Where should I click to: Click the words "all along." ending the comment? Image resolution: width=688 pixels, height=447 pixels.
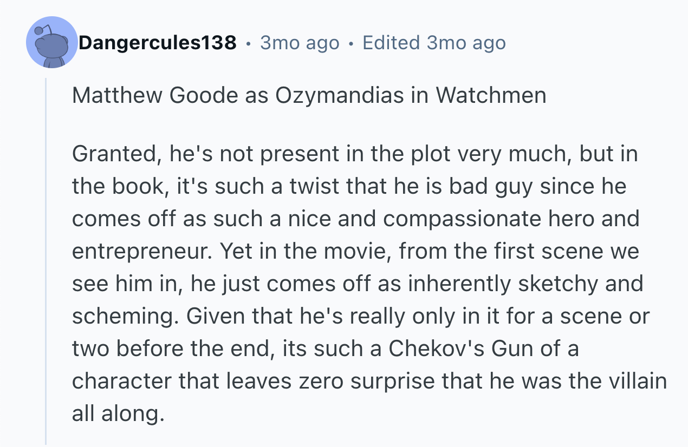(118, 413)
